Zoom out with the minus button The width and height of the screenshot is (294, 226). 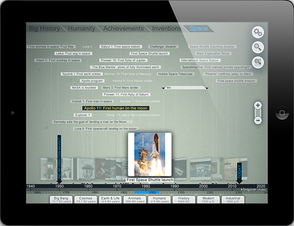[258, 120]
